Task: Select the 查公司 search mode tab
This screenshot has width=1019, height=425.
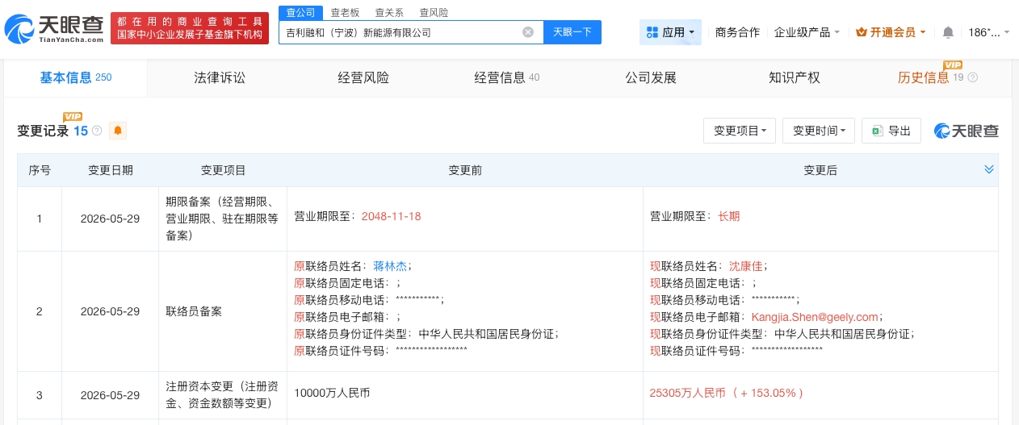Action: [300, 12]
